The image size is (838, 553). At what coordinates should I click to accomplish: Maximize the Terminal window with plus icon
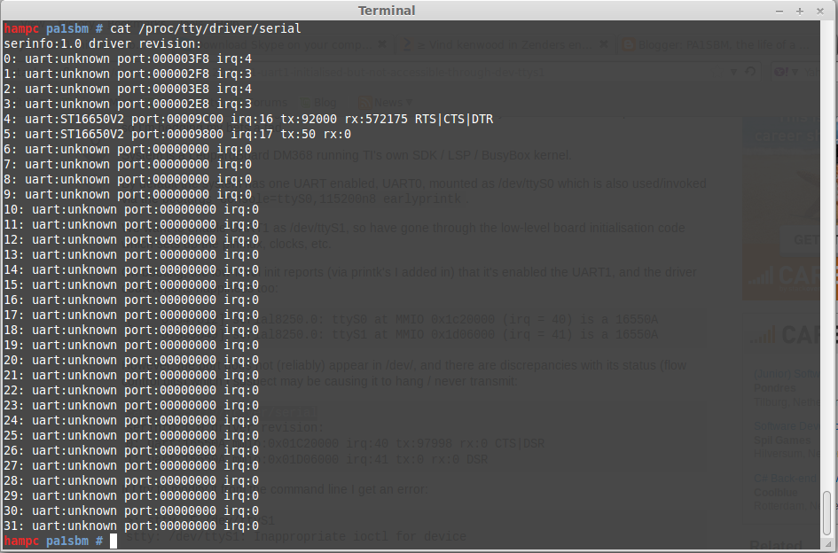[x=800, y=12]
